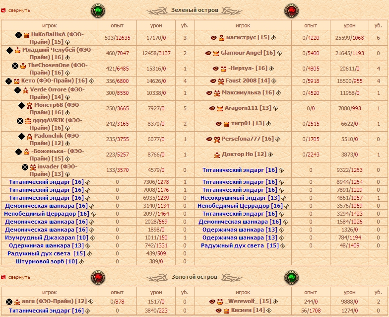This screenshot has height=317, width=389.
Task: Open player profile Кисмен [14]
Action: coord(248,310)
